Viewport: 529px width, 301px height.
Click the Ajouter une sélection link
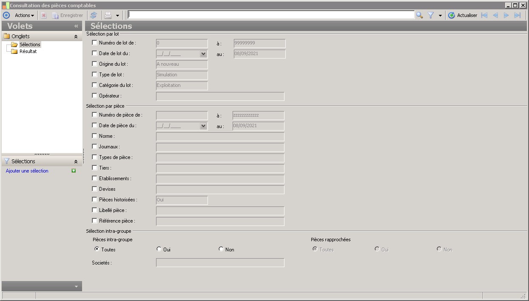(27, 171)
